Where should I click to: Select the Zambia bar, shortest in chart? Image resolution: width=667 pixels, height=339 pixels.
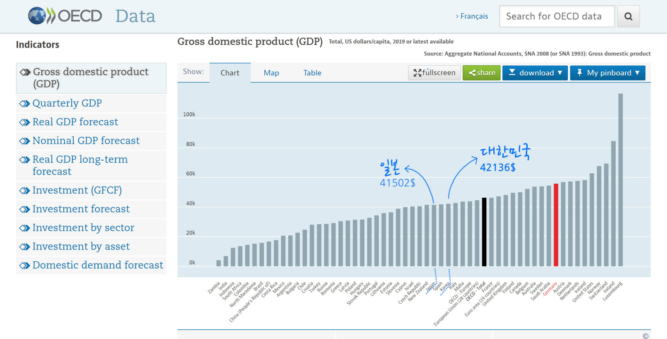pyautogui.click(x=219, y=263)
